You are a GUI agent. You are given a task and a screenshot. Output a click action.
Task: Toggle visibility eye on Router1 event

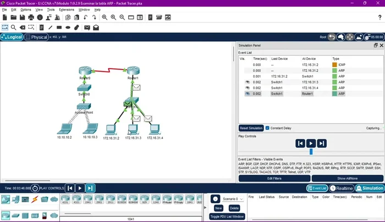point(248,94)
